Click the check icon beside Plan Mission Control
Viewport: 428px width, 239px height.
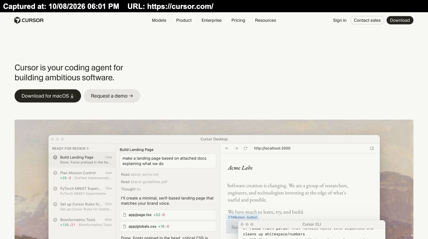55,173
